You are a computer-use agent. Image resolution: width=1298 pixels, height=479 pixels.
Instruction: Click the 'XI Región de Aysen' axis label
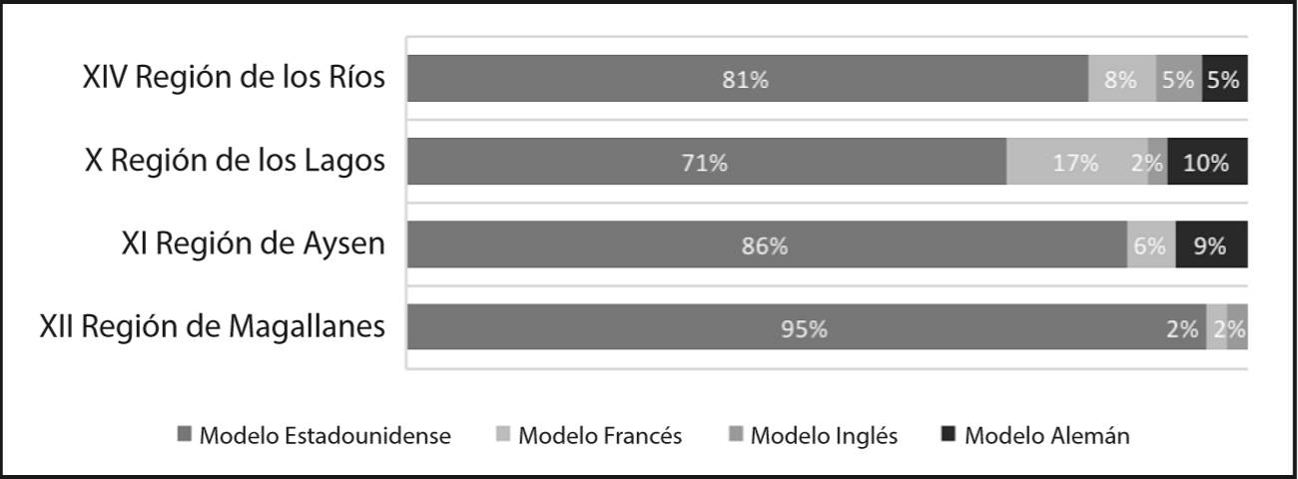pos(253,243)
